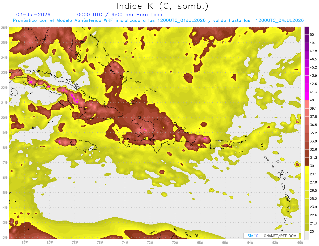Image resolution: width=319 pixels, height=246 pixels.
Task: Click the 68W longitude label
Action: [x=200, y=242]
